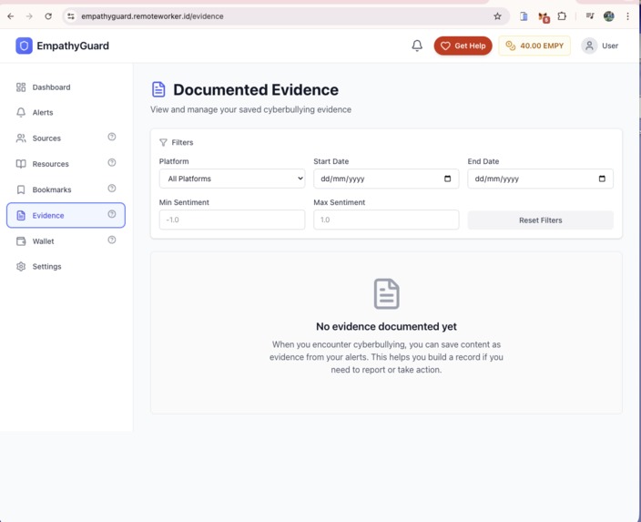Click the EmpathyGuard brand name
641x522 pixels.
(x=73, y=46)
